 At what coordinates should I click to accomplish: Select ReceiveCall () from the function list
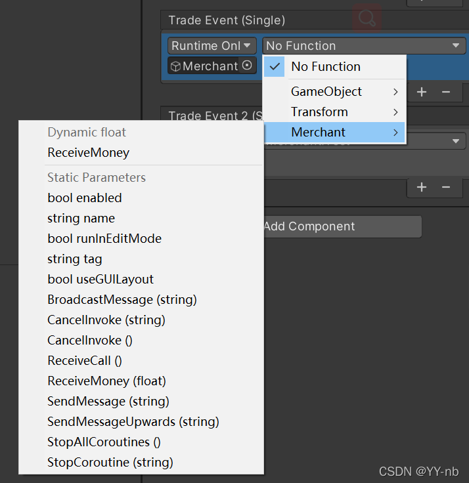[x=85, y=360]
